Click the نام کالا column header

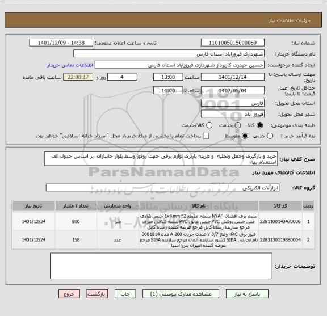click(x=199, y=206)
